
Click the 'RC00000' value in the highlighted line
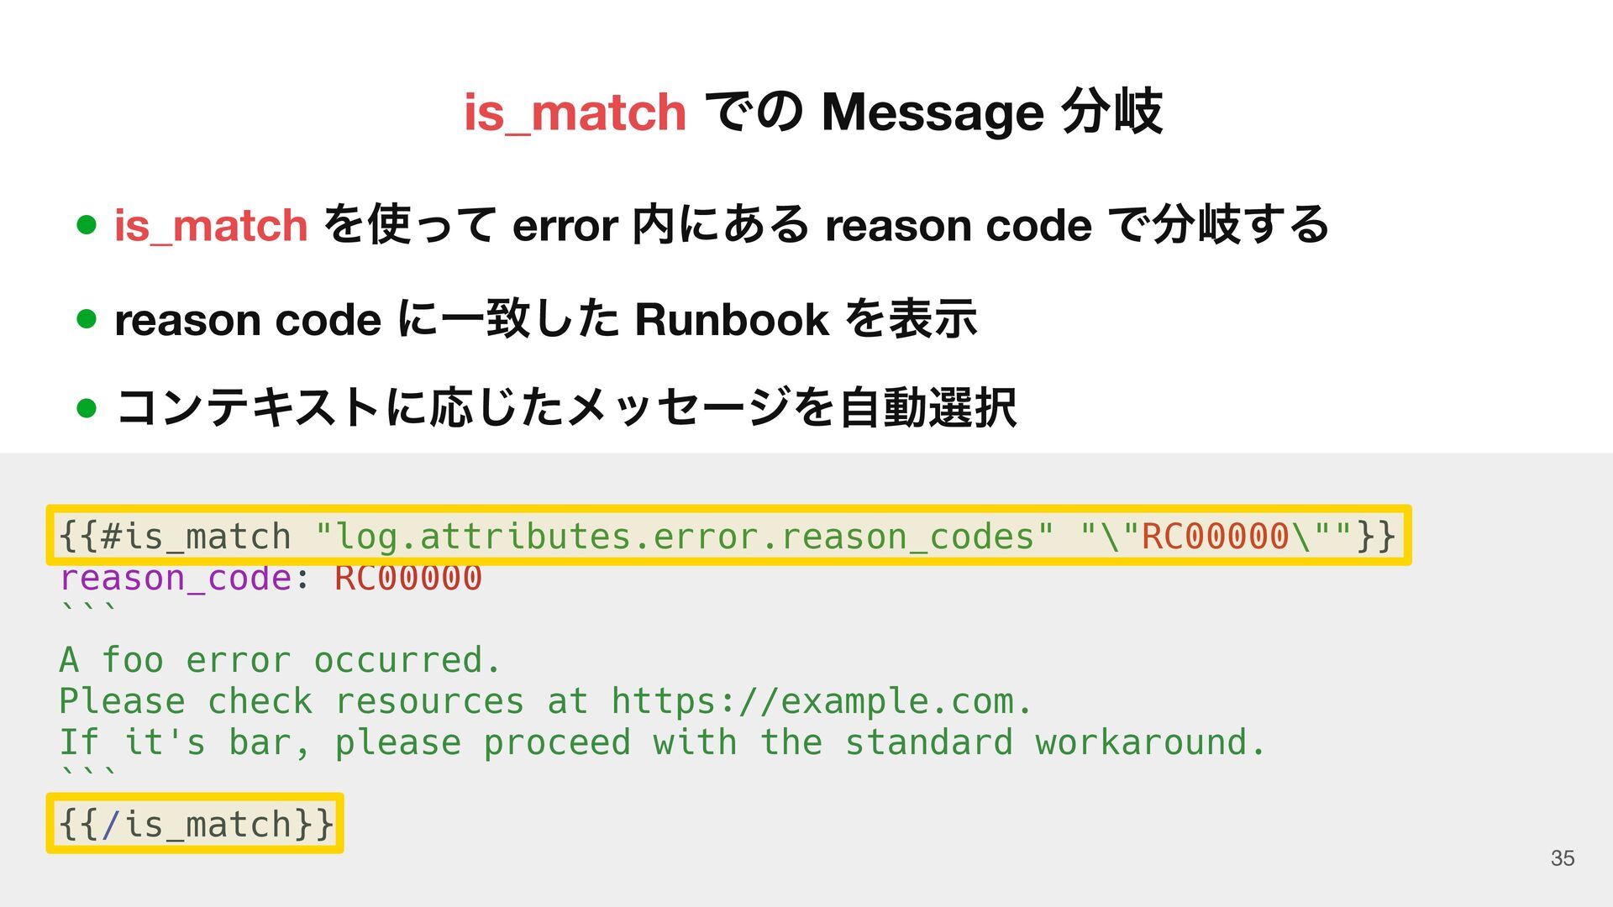1215,536
